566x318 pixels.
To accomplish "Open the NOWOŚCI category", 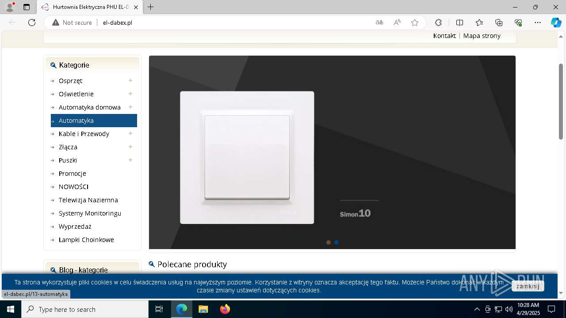I will pos(73,187).
